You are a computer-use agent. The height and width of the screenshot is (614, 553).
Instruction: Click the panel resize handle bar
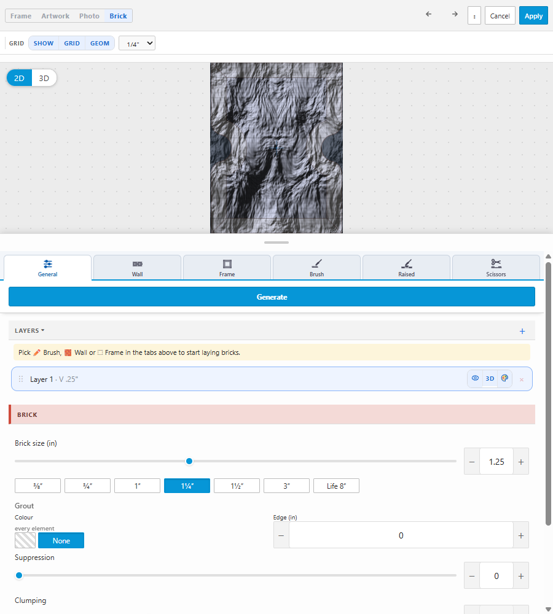pos(276,243)
